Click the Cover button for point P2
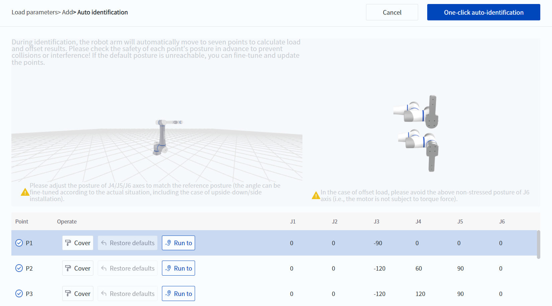This screenshot has width=552, height=306. tap(78, 268)
